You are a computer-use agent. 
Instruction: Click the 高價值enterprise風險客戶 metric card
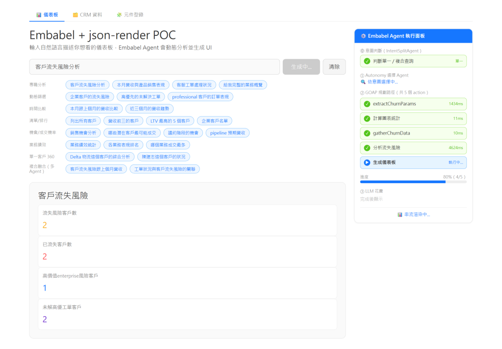tap(188, 283)
